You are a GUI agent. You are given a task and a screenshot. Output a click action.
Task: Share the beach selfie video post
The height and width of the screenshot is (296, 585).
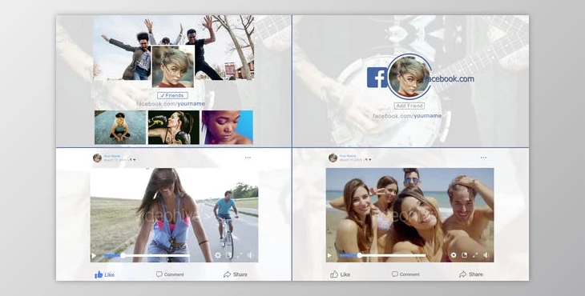[471, 274]
